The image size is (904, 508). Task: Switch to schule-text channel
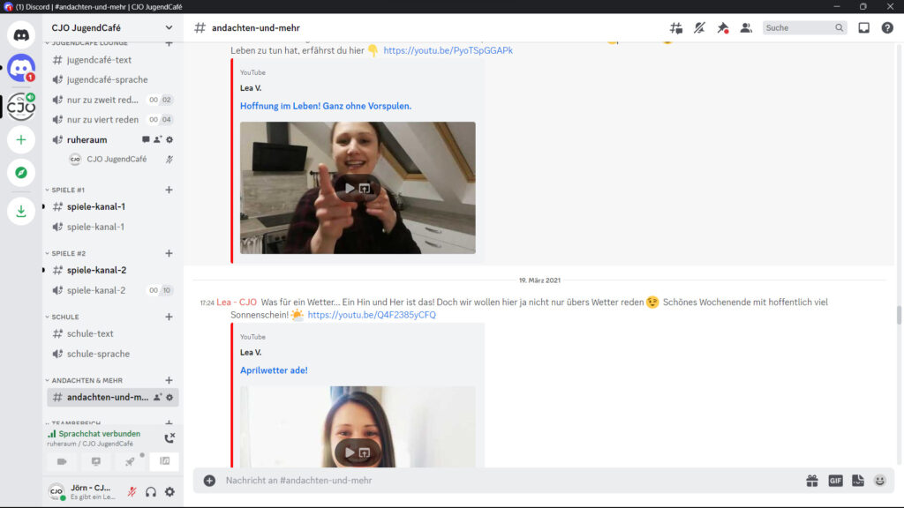coord(90,333)
